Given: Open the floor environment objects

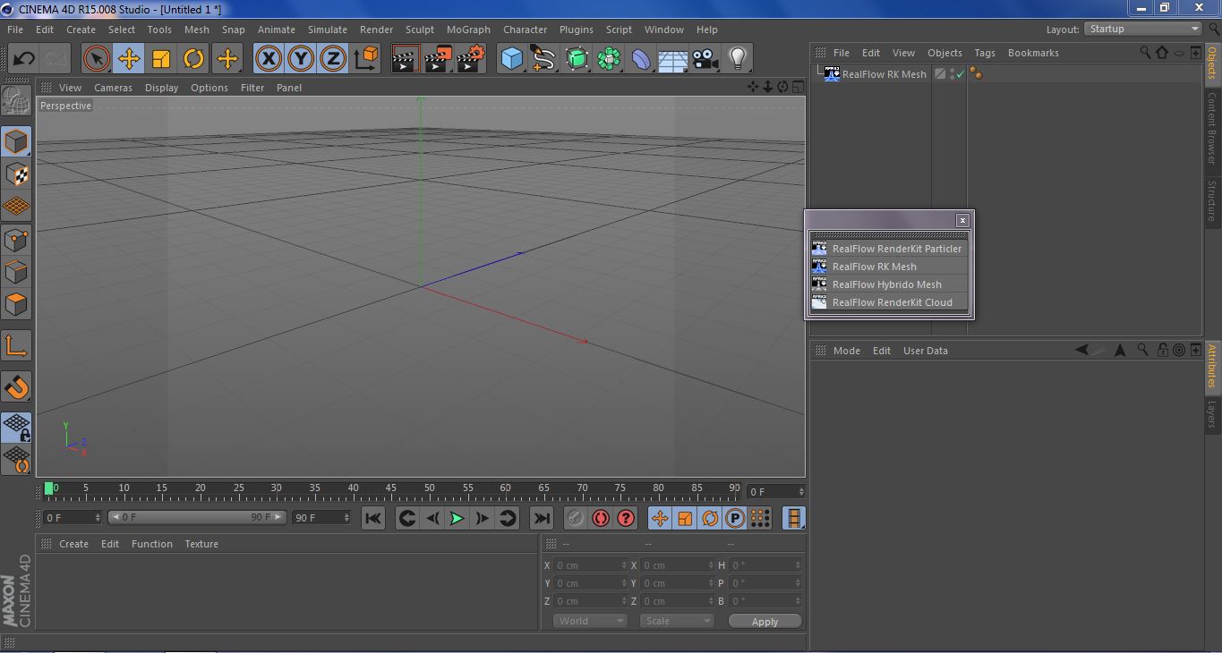Looking at the screenshot, I should coord(673,59).
